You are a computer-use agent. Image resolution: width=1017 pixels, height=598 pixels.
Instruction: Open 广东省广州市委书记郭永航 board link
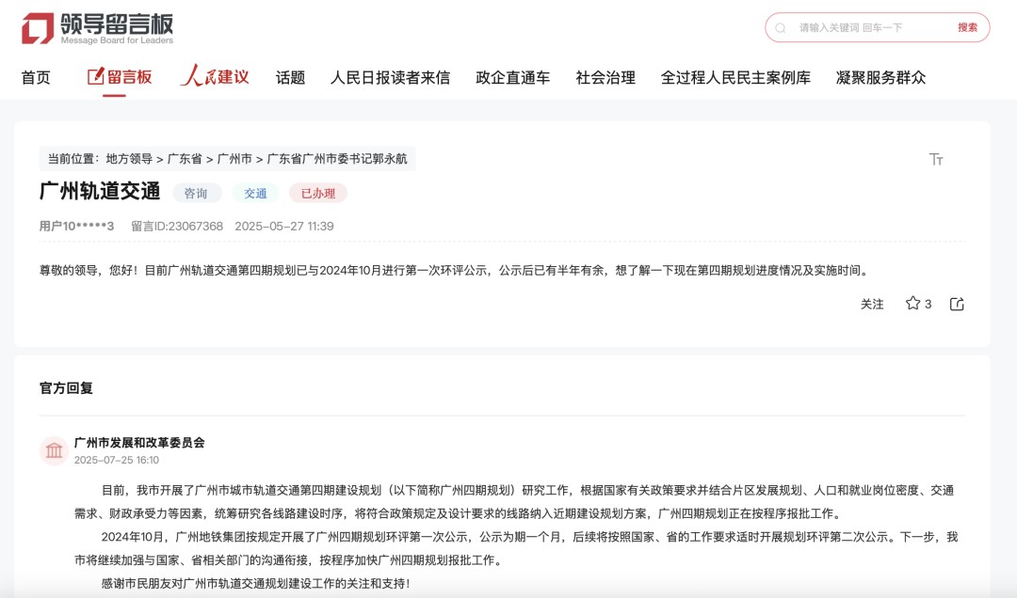pyautogui.click(x=335, y=158)
